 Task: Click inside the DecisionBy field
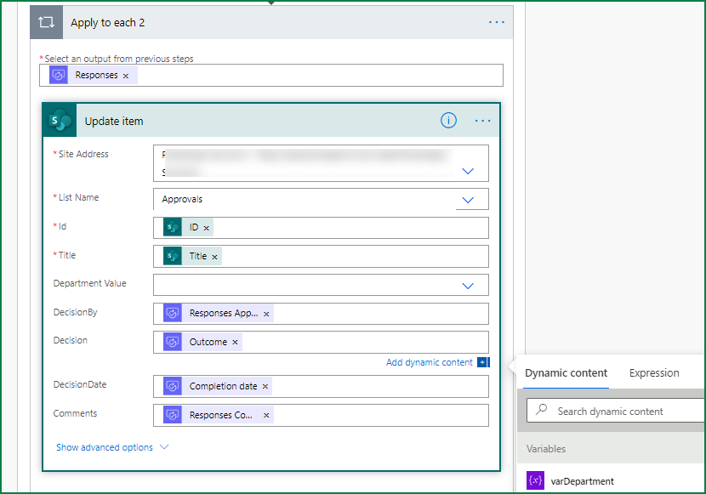(321, 314)
